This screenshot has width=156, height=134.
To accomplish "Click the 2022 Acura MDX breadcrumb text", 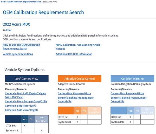I will point(50,2).
